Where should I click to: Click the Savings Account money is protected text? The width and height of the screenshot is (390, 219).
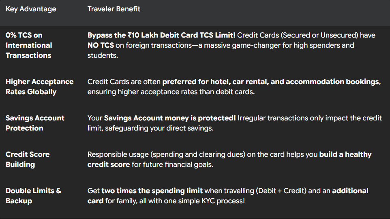169,118
